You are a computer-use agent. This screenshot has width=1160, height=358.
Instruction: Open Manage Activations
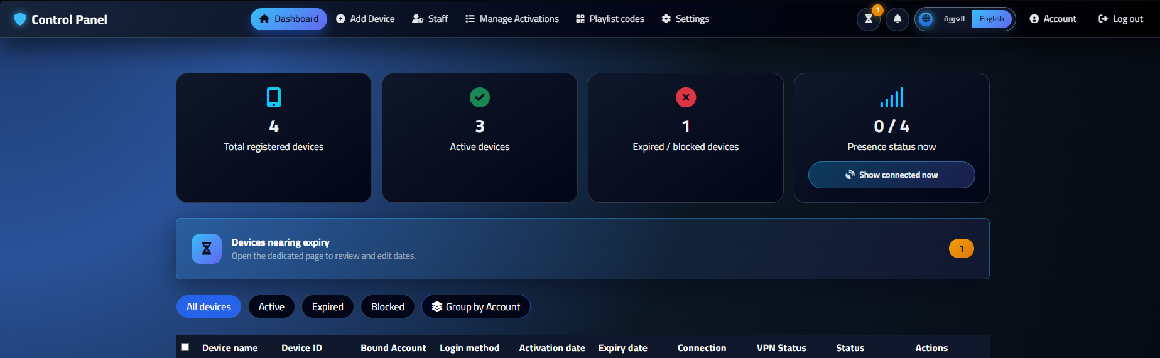coord(512,19)
